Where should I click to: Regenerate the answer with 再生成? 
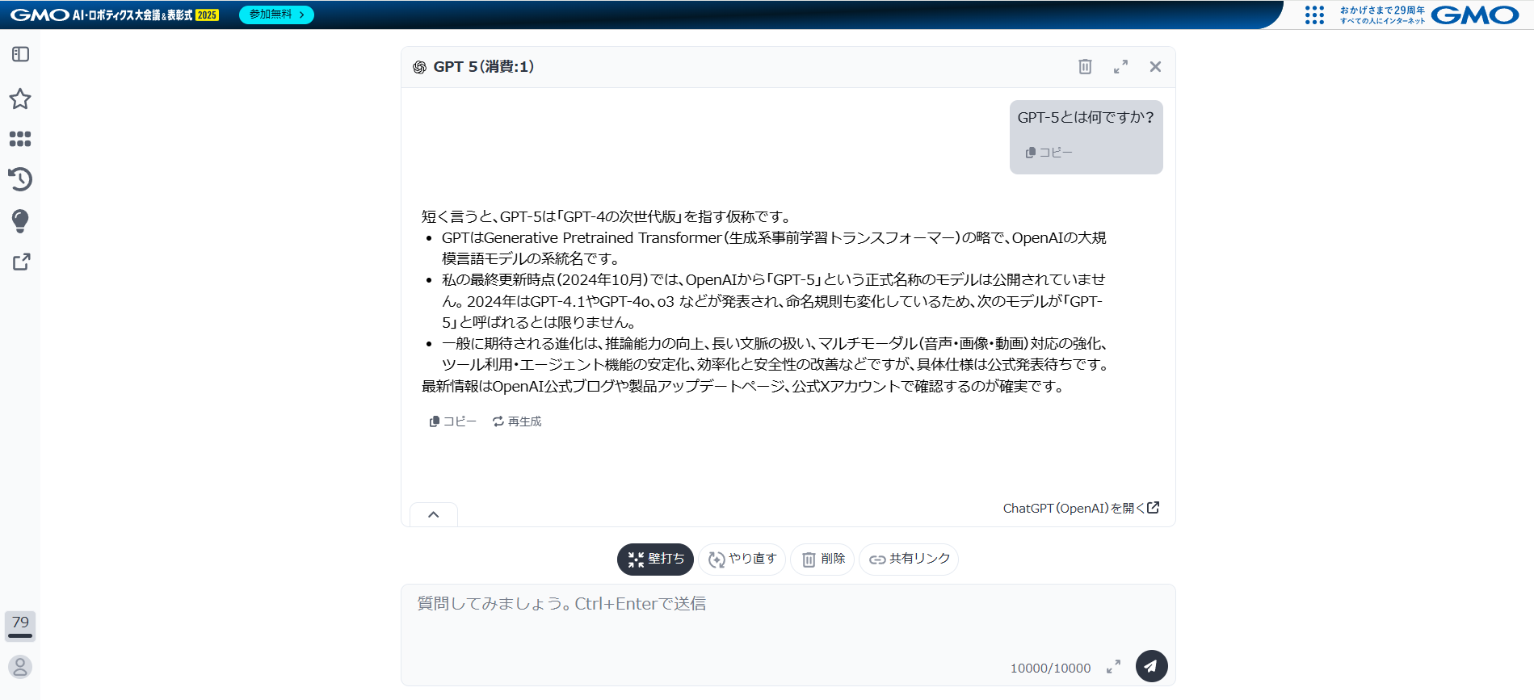tap(517, 421)
